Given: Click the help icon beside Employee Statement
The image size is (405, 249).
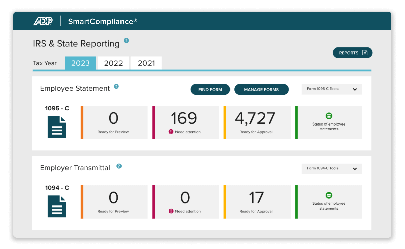Looking at the screenshot, I should 116,86.
